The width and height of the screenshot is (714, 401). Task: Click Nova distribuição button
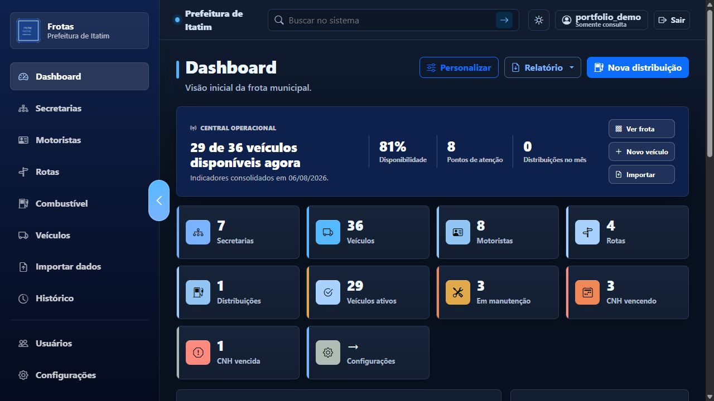point(638,67)
